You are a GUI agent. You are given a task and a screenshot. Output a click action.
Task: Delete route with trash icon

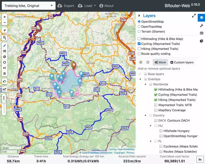pyautogui.click(x=5, y=73)
